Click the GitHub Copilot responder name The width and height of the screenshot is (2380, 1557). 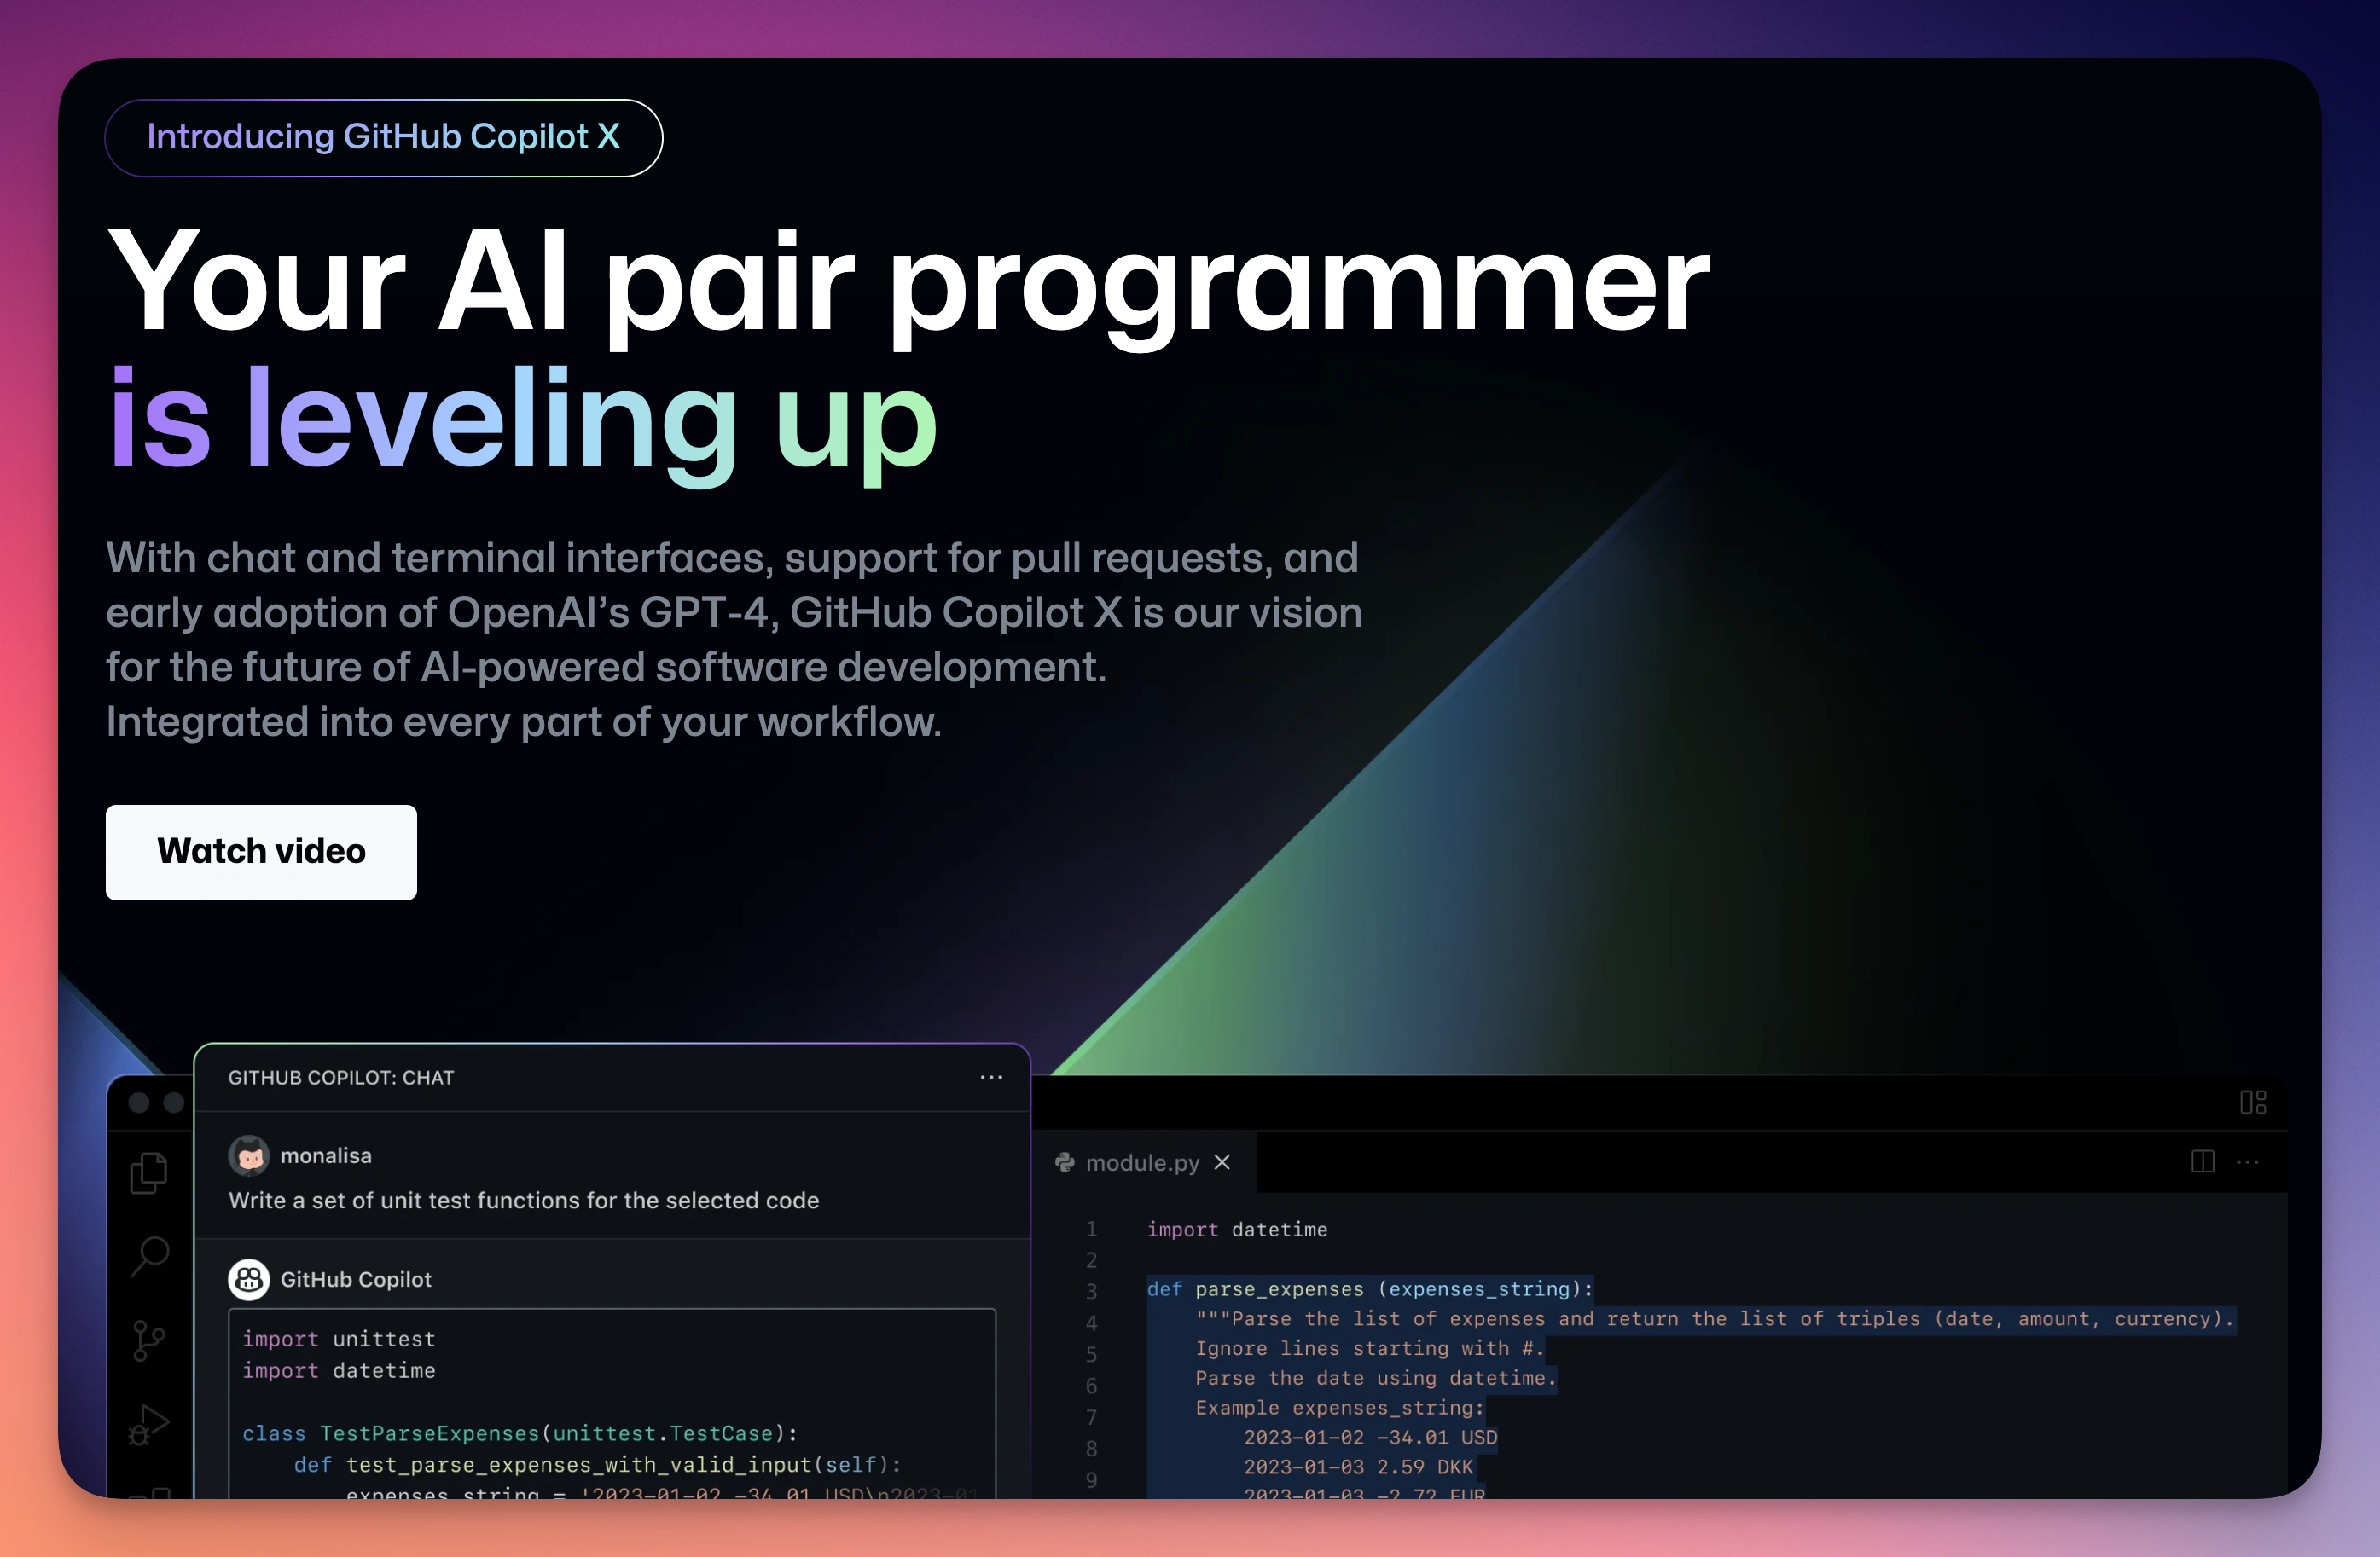tap(356, 1279)
